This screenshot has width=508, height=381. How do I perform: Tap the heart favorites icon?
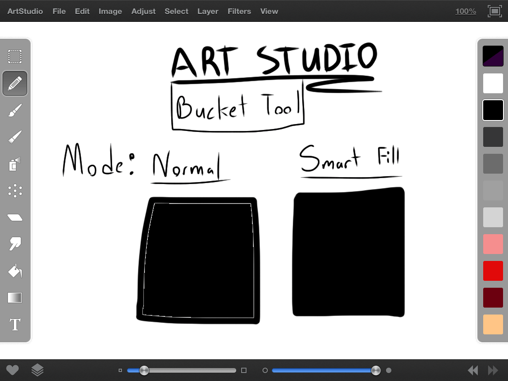coord(12,370)
